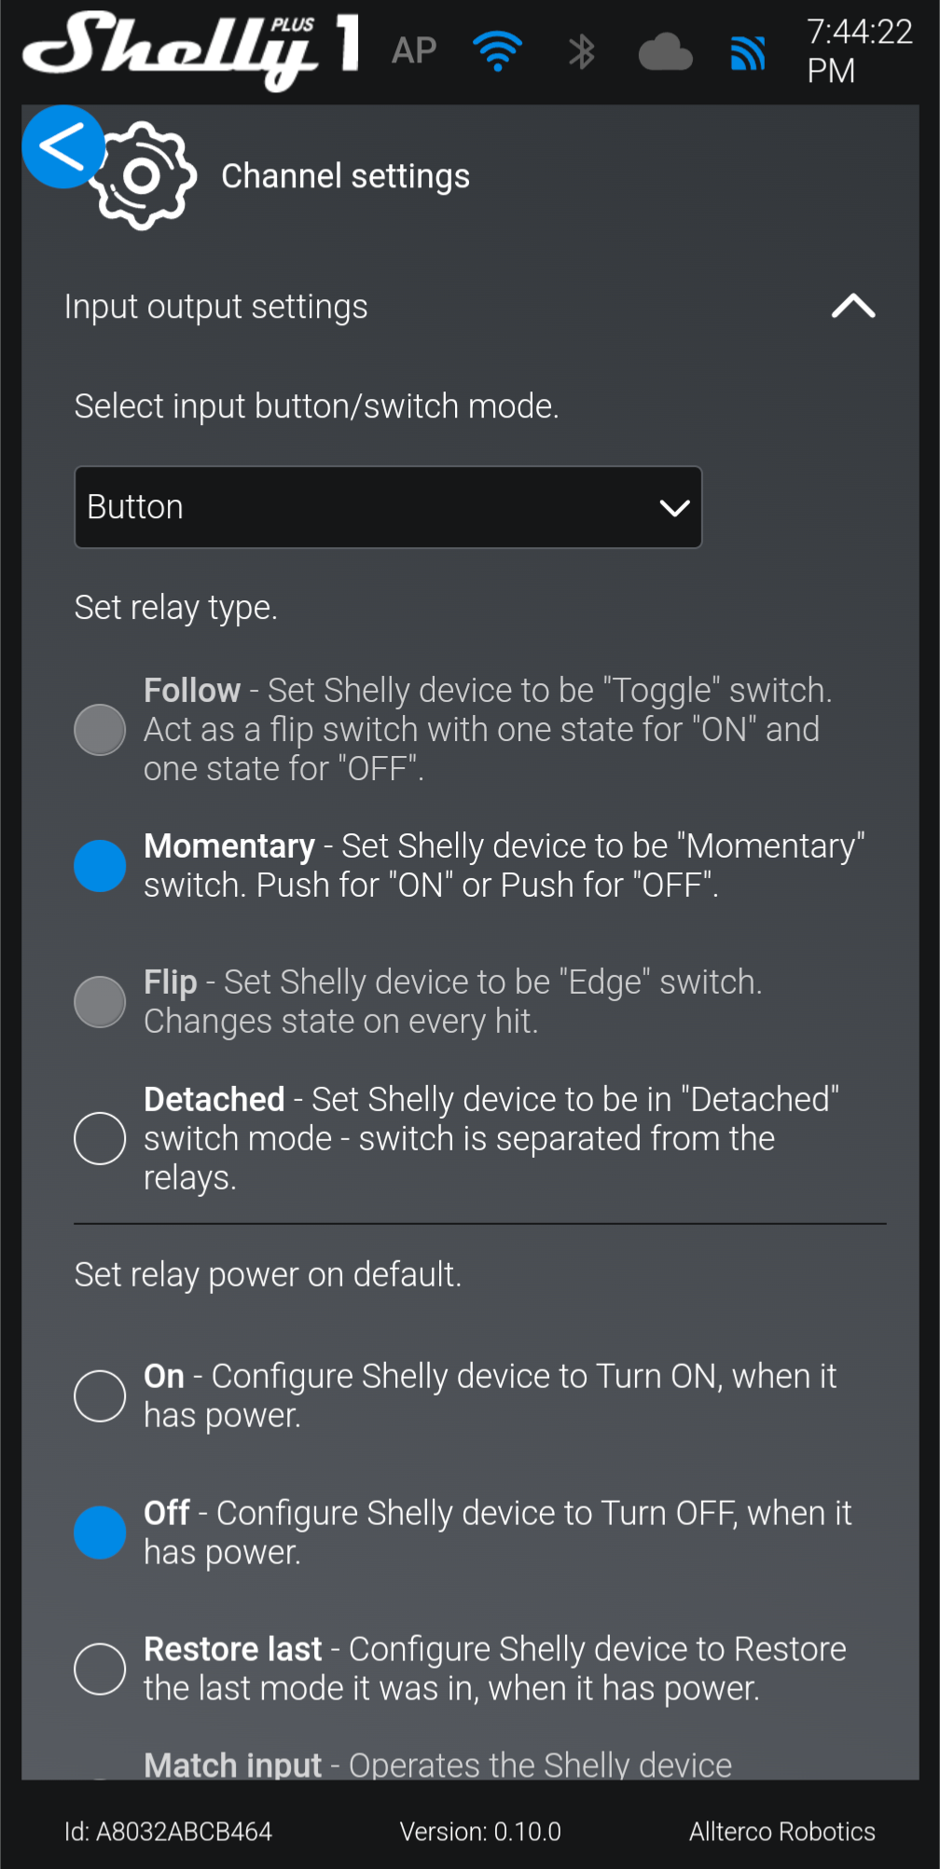
Task: Click the device Id text in footer
Action: (x=169, y=1832)
